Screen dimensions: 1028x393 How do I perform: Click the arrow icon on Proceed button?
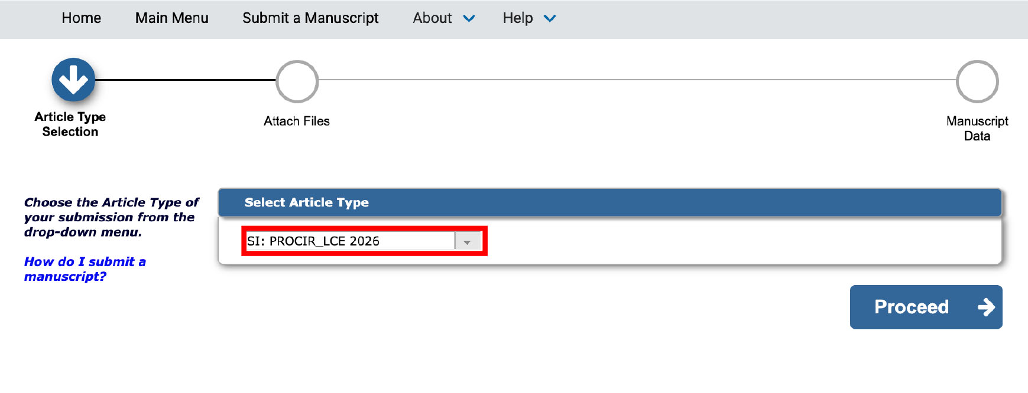986,307
